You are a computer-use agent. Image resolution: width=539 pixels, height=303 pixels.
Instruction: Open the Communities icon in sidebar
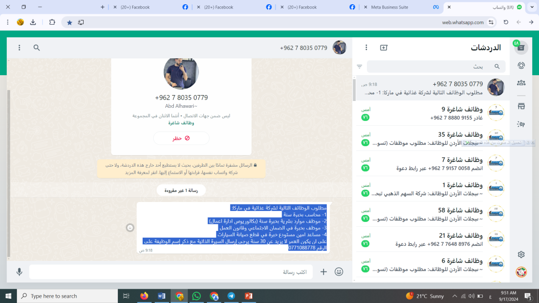(521, 83)
